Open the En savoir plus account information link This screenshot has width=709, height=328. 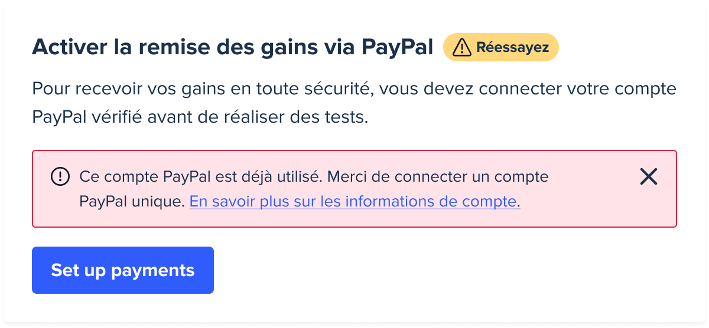point(354,202)
